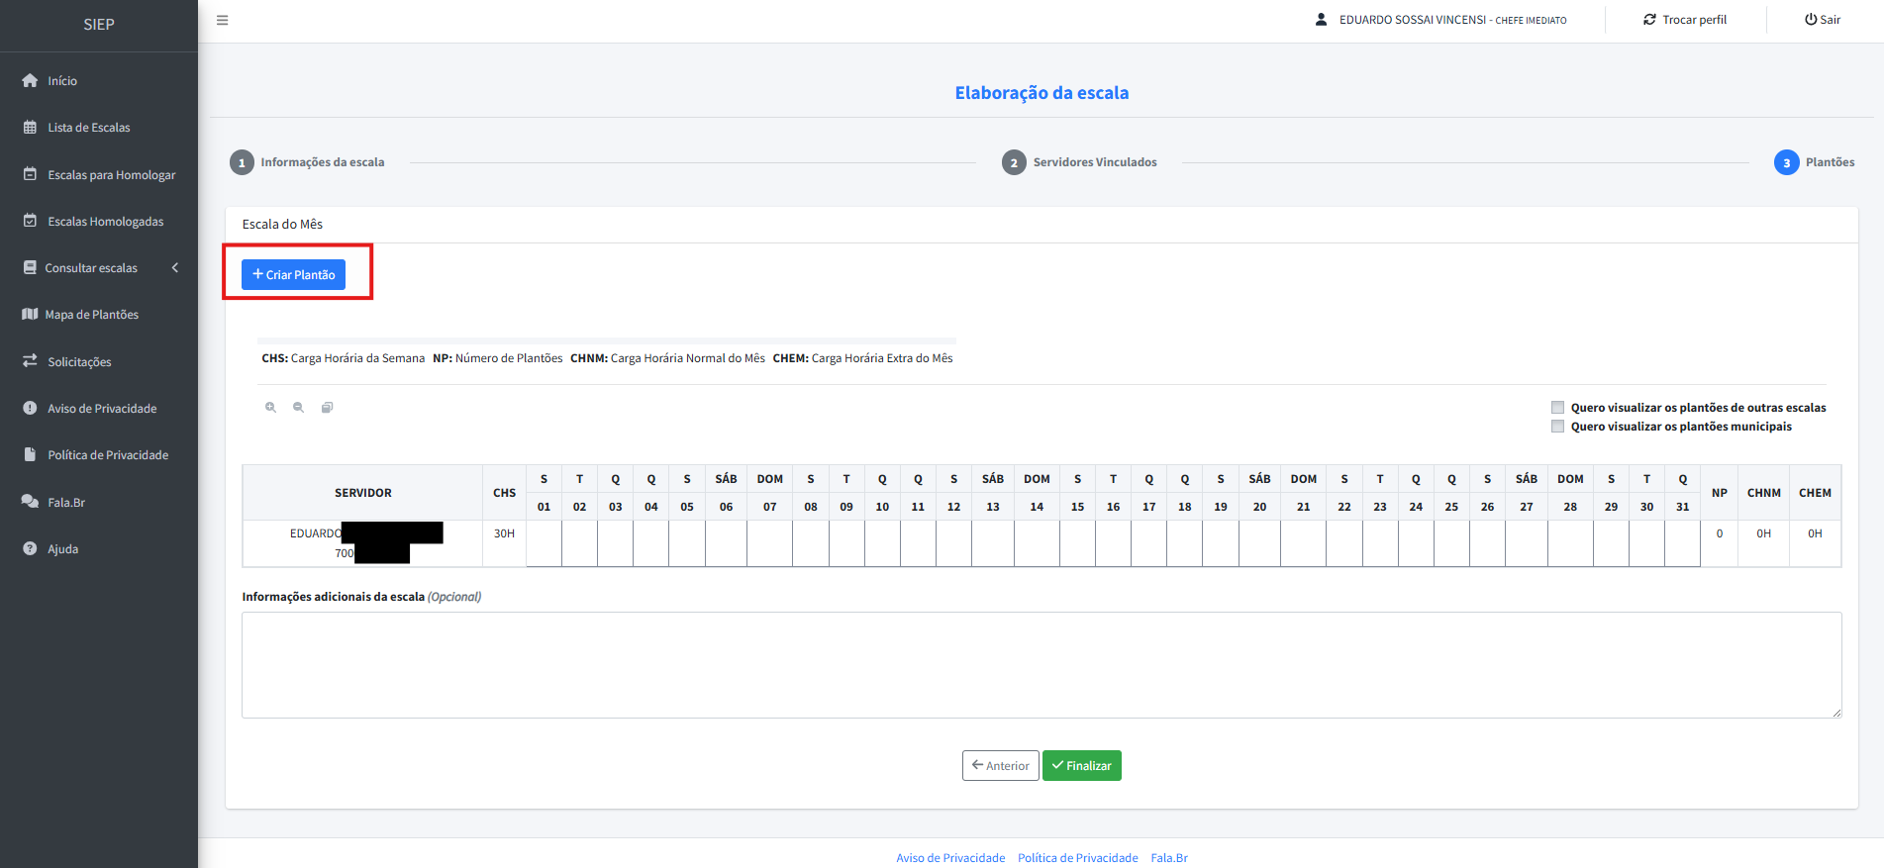Open Fala.Br in sidebar

click(66, 503)
